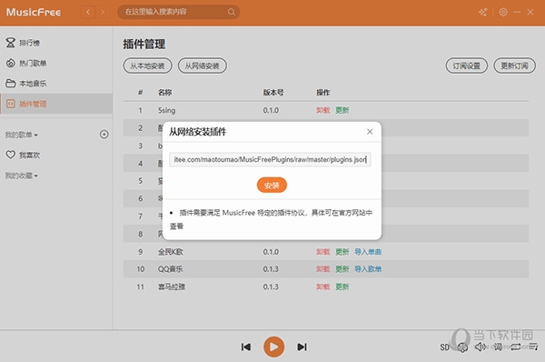Update the 5sing plugin
The height and width of the screenshot is (362, 545).
[342, 110]
